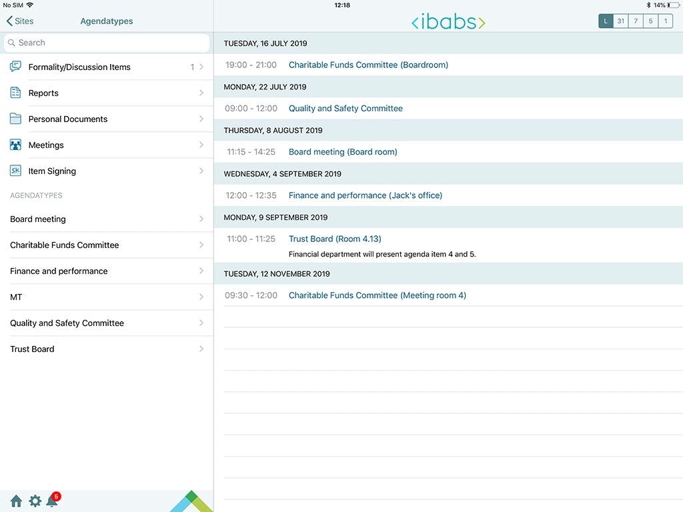The width and height of the screenshot is (683, 512).
Task: Open settings via the gear icon
Action: 35,501
